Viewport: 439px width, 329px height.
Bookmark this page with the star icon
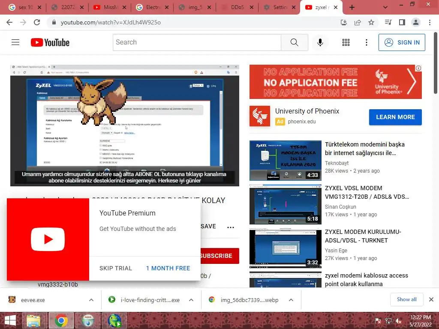371,22
